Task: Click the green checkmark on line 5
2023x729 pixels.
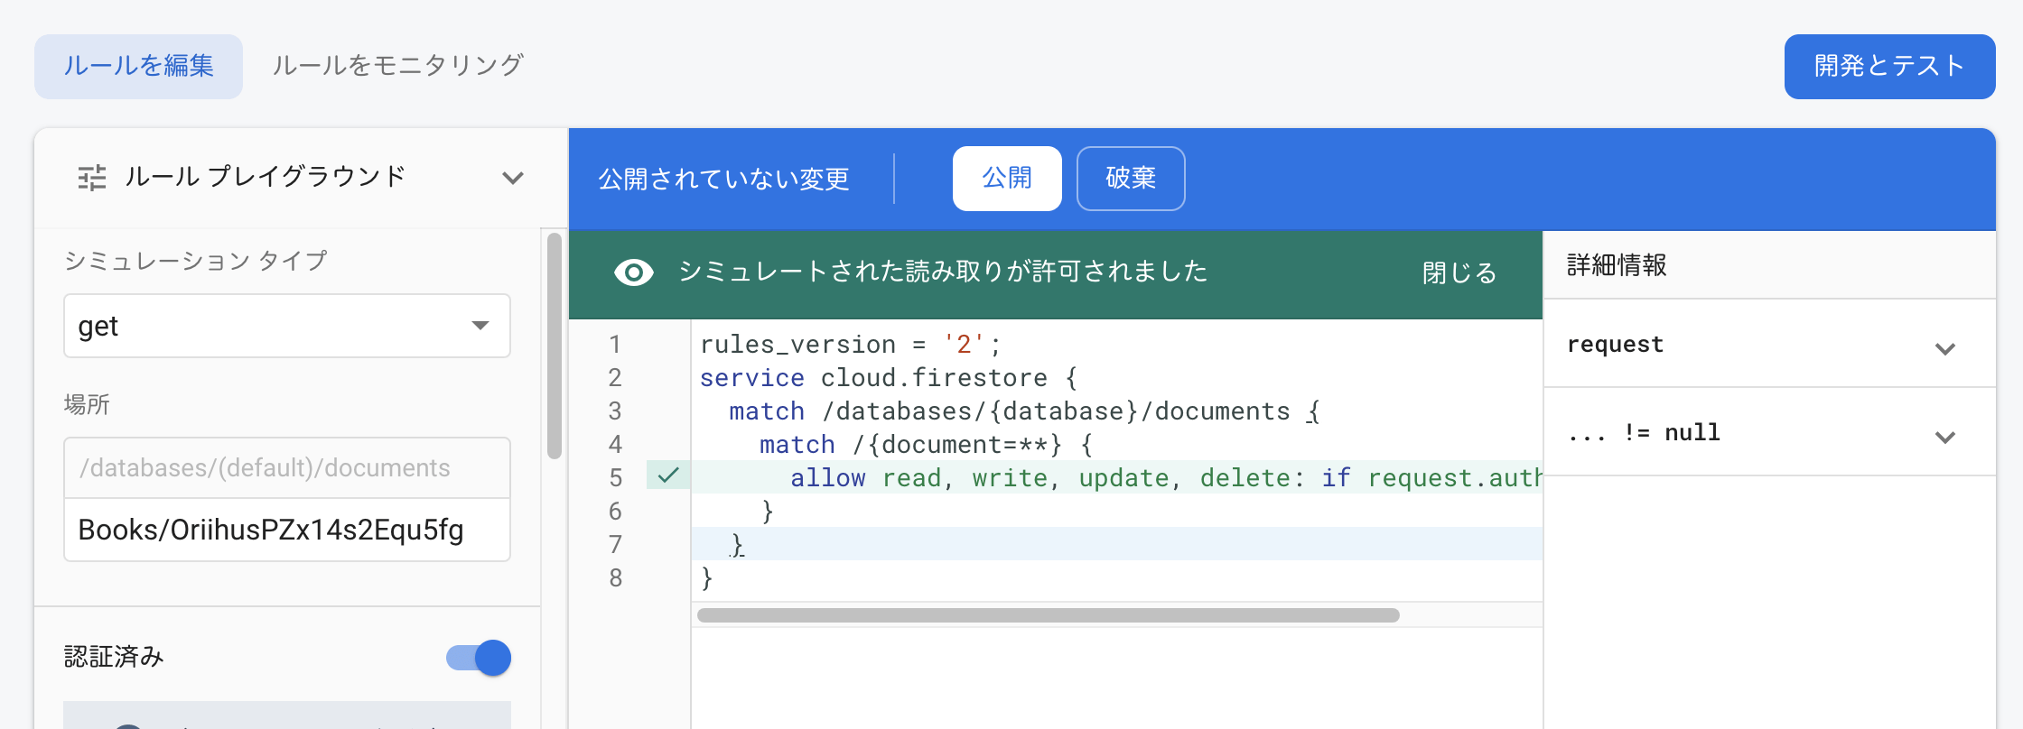Action: coord(668,475)
